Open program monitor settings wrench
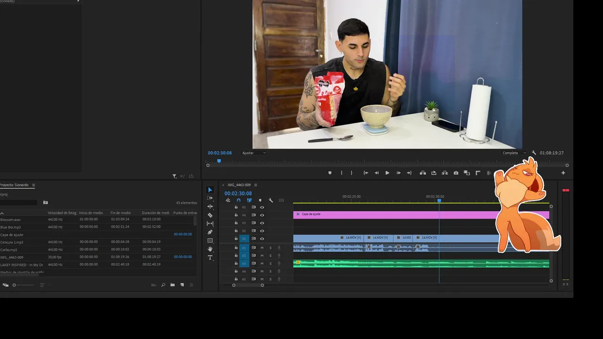The width and height of the screenshot is (603, 339). [534, 153]
